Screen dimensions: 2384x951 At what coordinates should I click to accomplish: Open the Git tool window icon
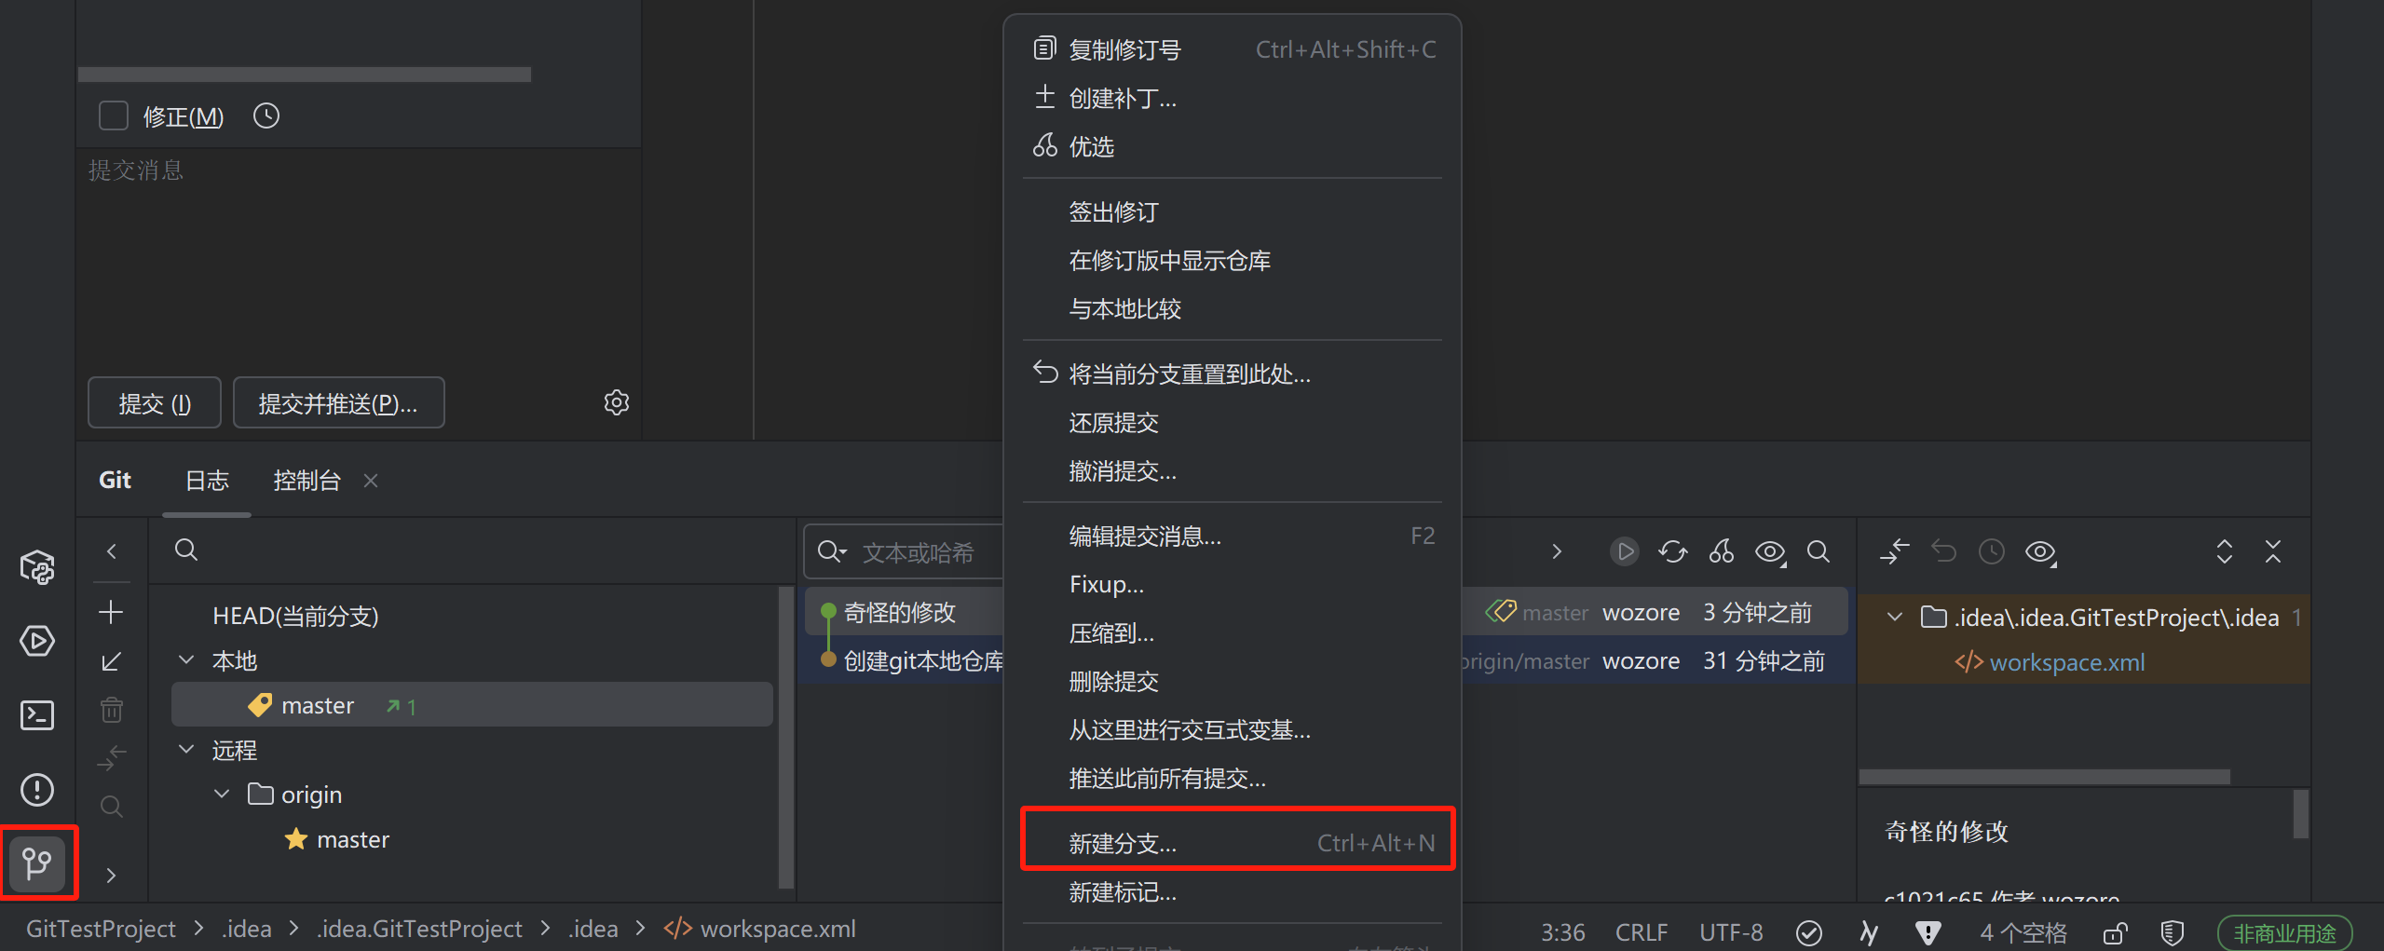coord(37,863)
